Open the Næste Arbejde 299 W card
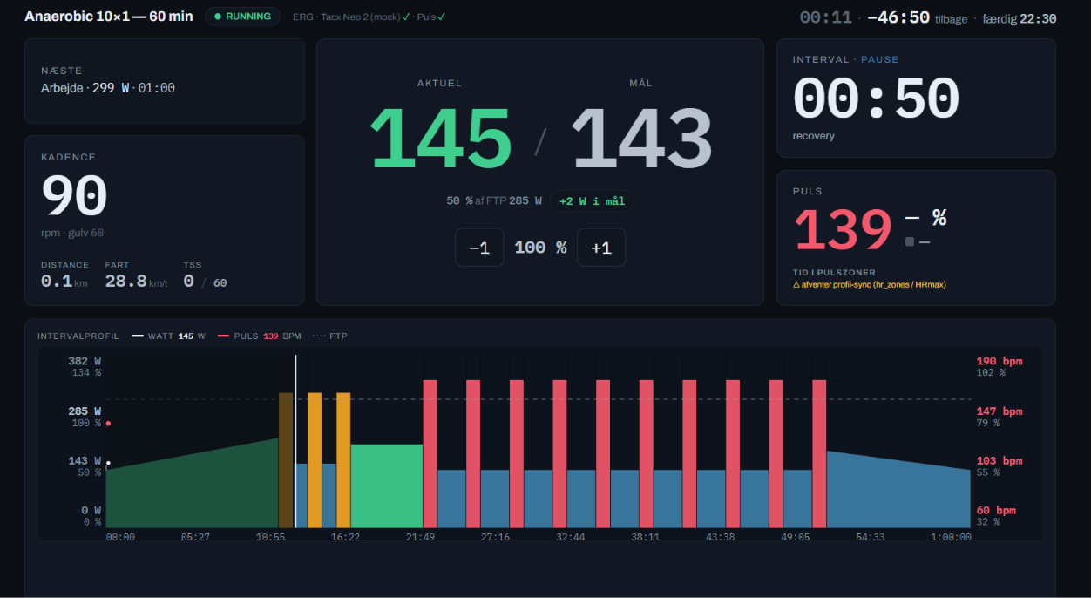1091x598 pixels. tap(165, 81)
